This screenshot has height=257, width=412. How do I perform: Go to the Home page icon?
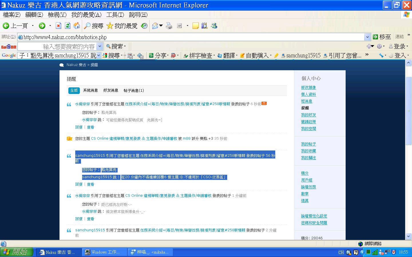point(77,26)
